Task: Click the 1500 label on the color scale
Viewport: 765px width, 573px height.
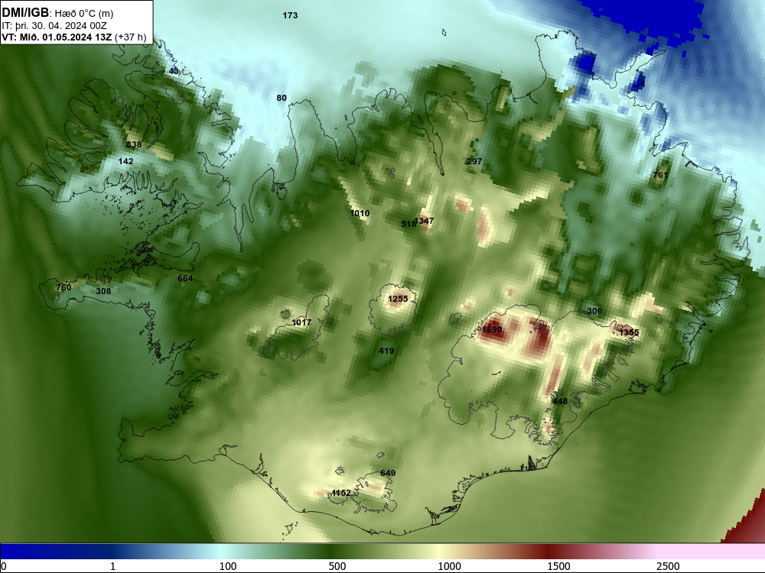Action: [558, 566]
